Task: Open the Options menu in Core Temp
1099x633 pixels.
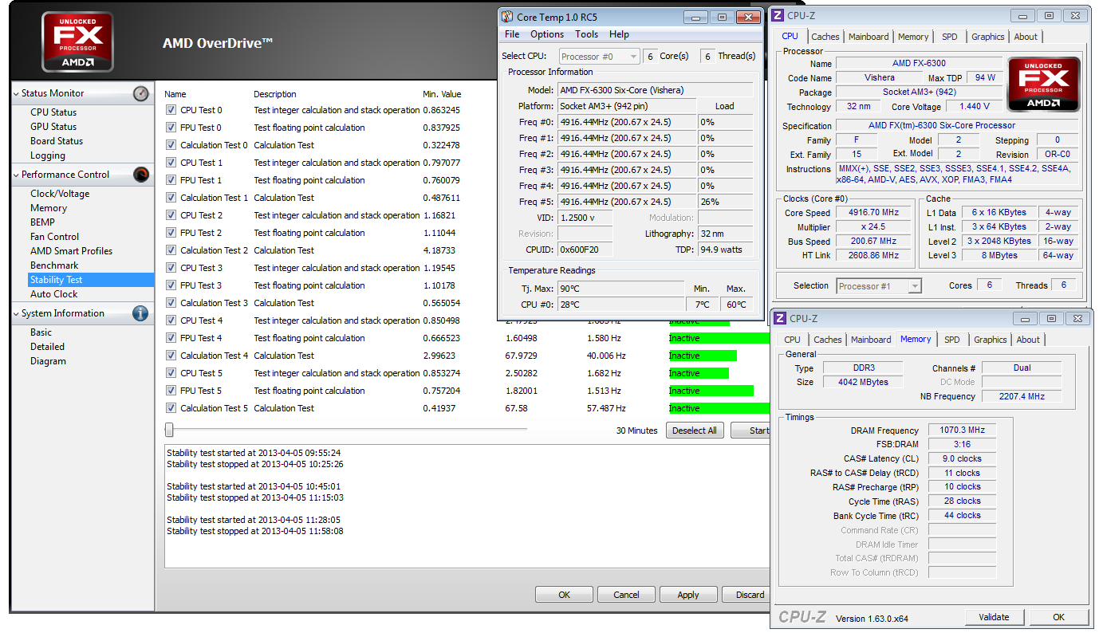Action: (547, 34)
